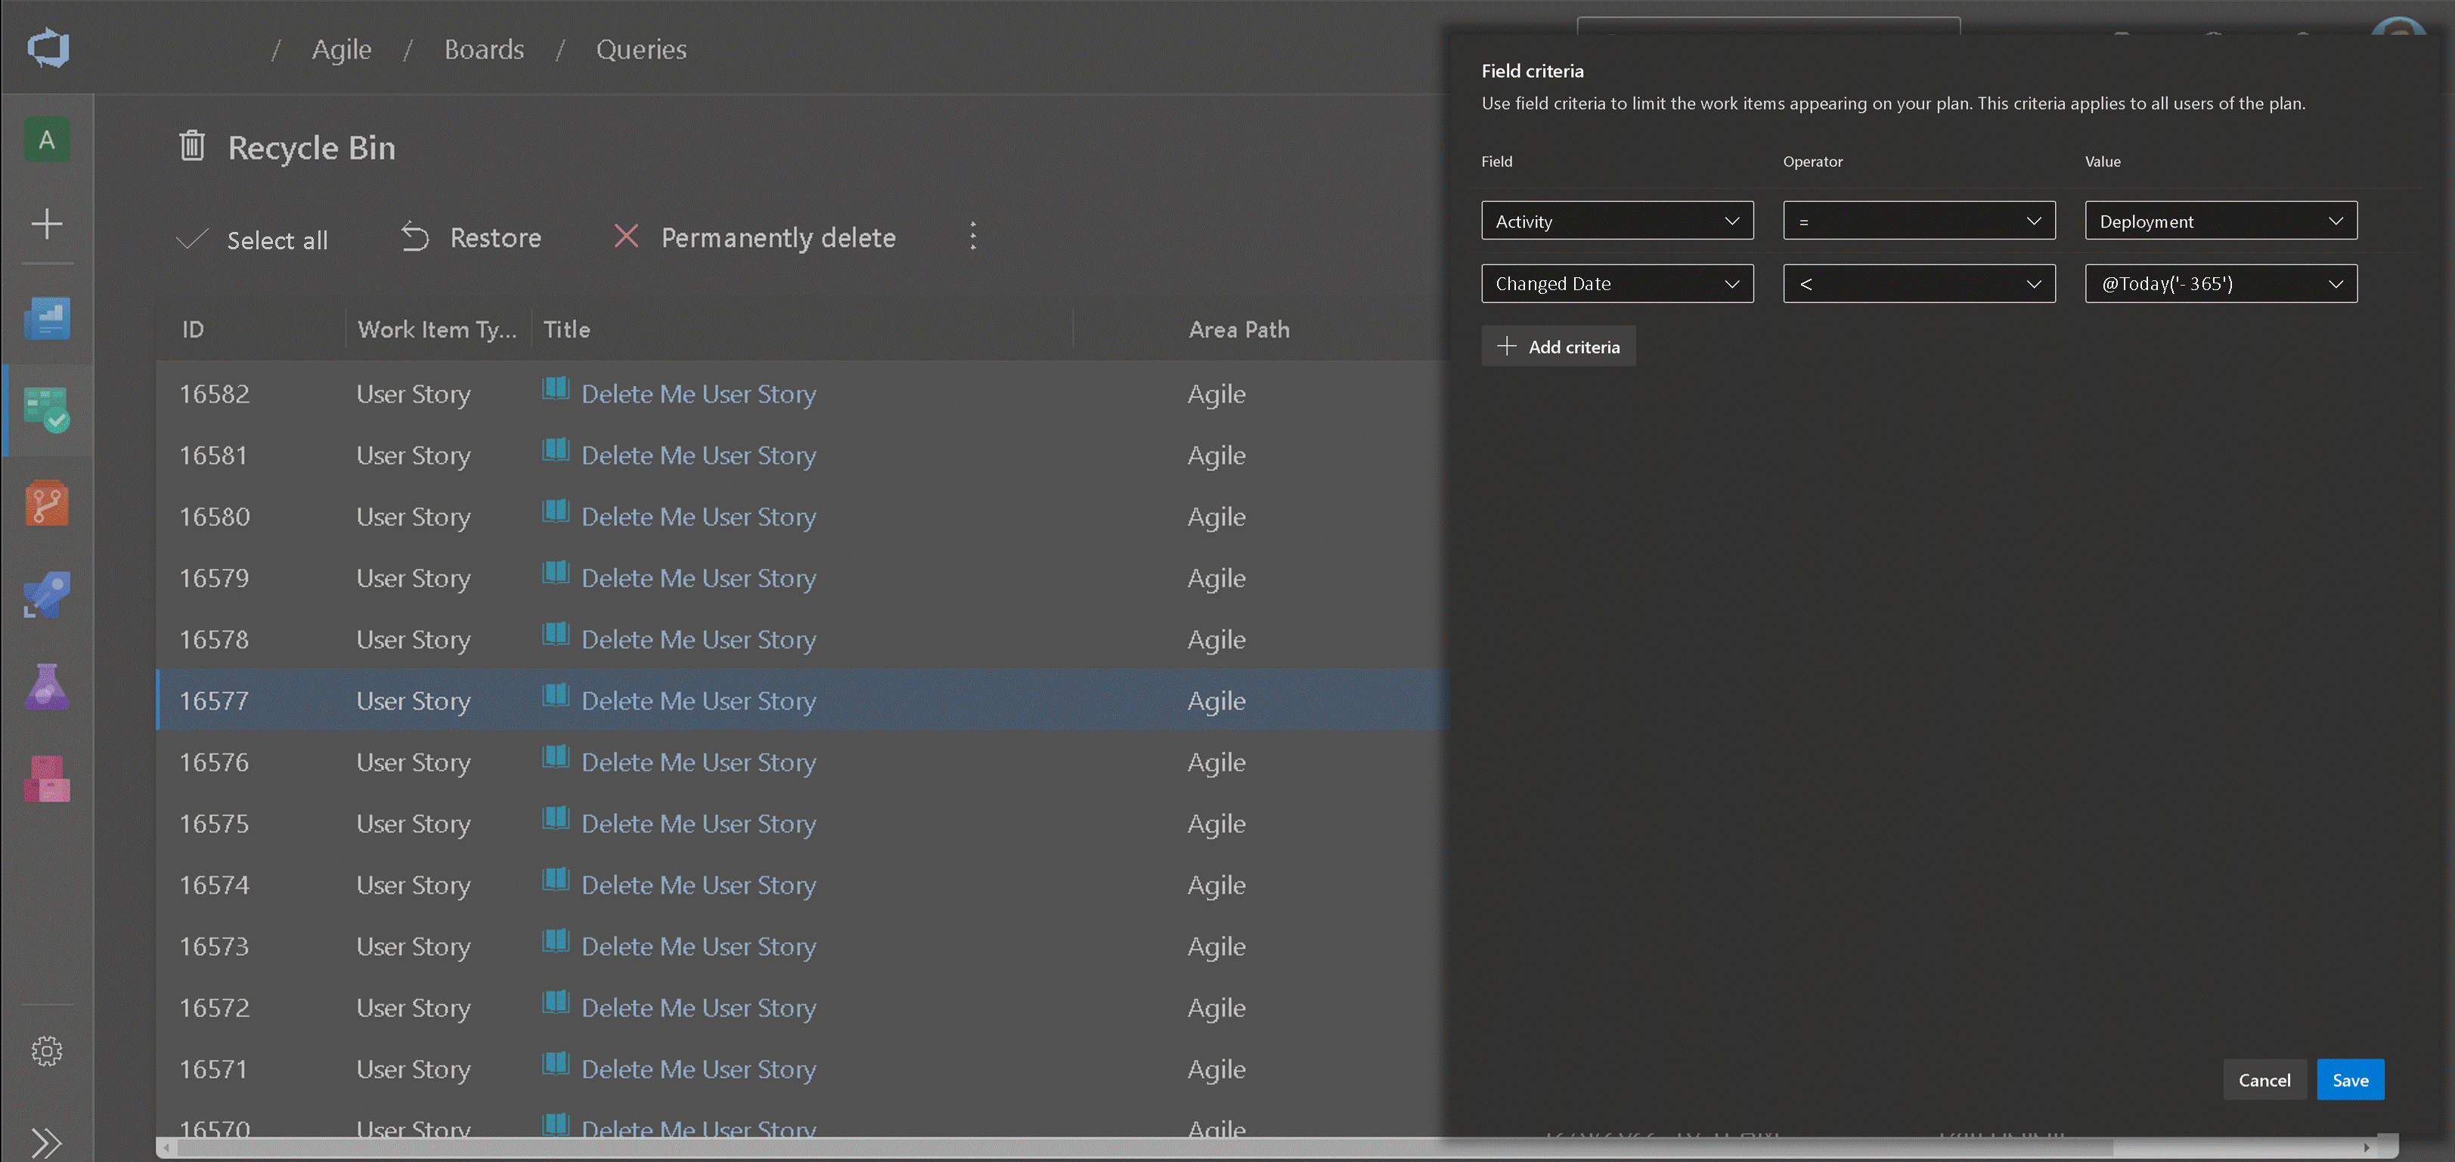Open the Repos hub icon
Screen dimensions: 2455x1162
(x=46, y=503)
